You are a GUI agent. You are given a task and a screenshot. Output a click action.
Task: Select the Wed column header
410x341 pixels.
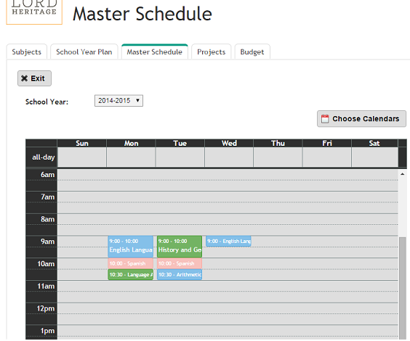pos(229,143)
